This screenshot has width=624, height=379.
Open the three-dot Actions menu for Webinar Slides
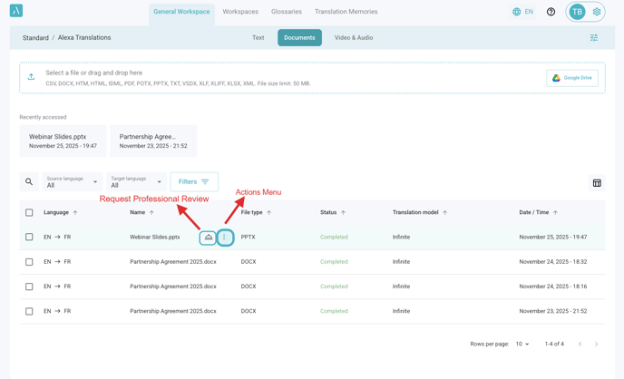pyautogui.click(x=225, y=238)
